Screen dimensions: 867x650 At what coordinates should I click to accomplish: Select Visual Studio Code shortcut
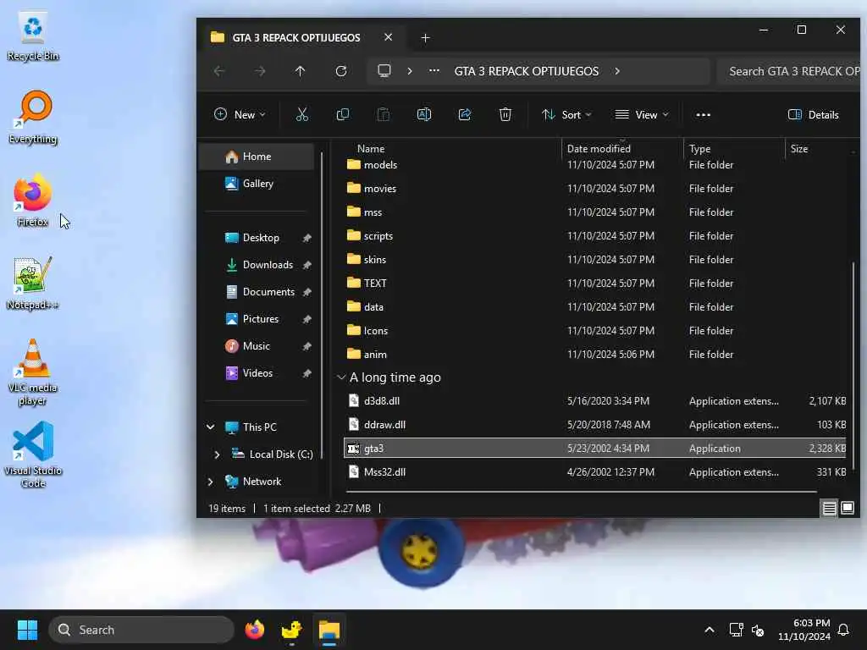pos(33,455)
